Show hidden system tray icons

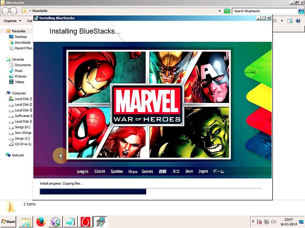[253, 221]
